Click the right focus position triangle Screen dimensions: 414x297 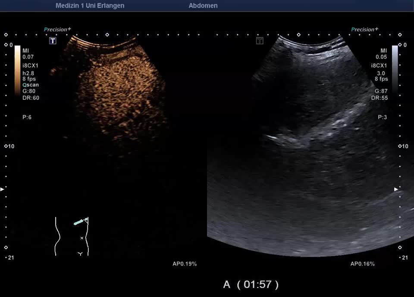coord(396,189)
